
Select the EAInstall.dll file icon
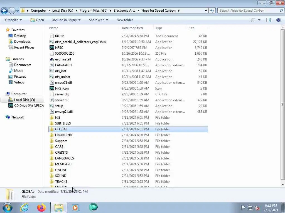click(52, 65)
